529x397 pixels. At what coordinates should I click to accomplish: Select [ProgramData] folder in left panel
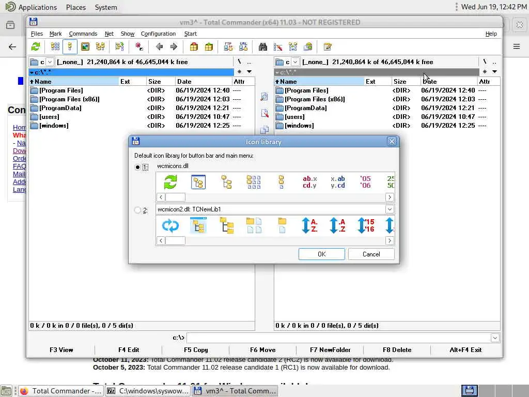coord(60,108)
